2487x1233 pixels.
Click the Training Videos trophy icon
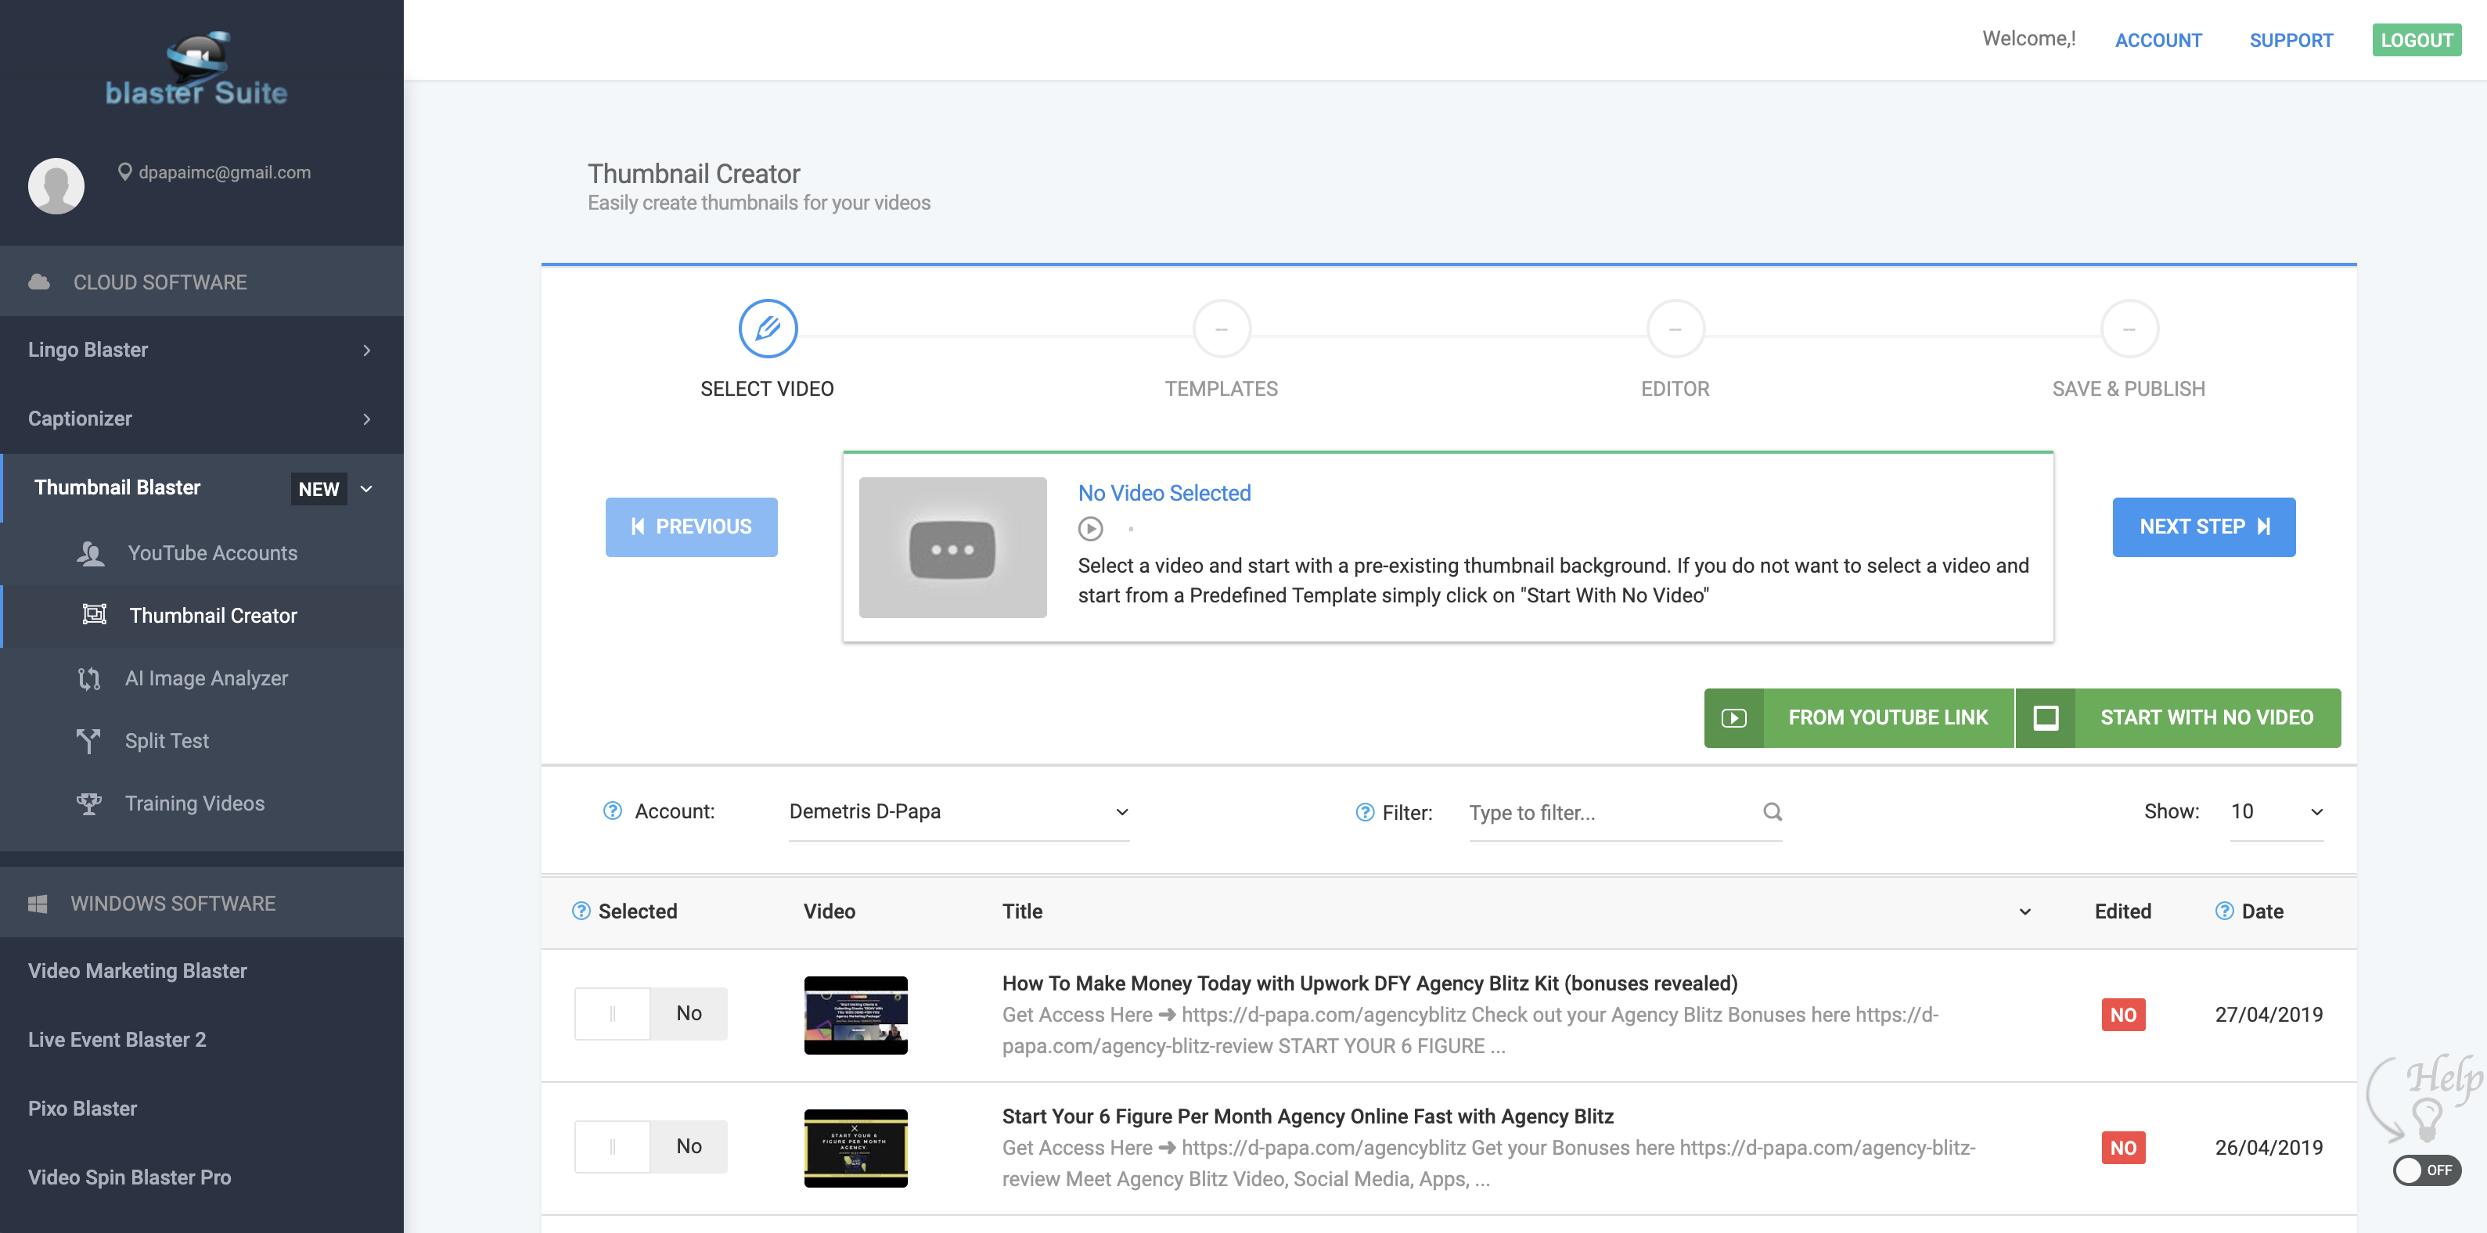(89, 803)
